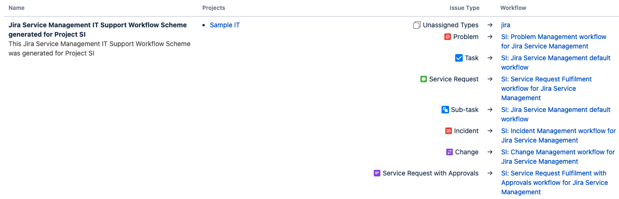Open SI: Service Request Fulfilment workflow link

(547, 88)
